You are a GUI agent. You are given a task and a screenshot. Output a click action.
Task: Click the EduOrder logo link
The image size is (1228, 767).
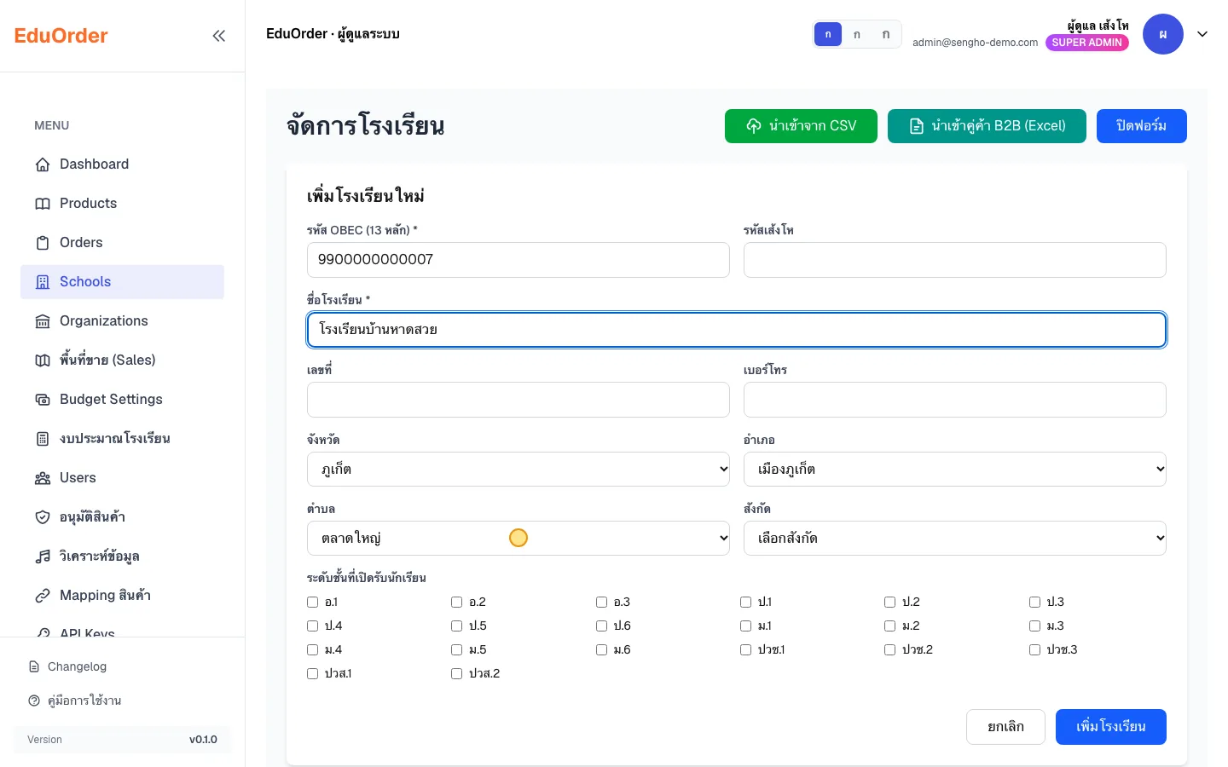tap(61, 36)
